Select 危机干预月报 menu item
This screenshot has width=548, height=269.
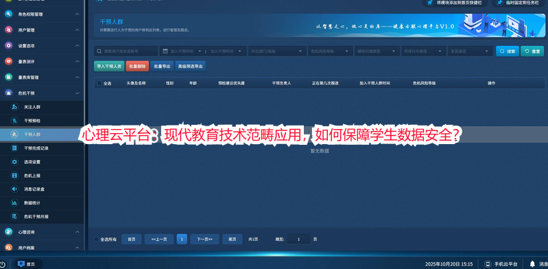(42, 217)
